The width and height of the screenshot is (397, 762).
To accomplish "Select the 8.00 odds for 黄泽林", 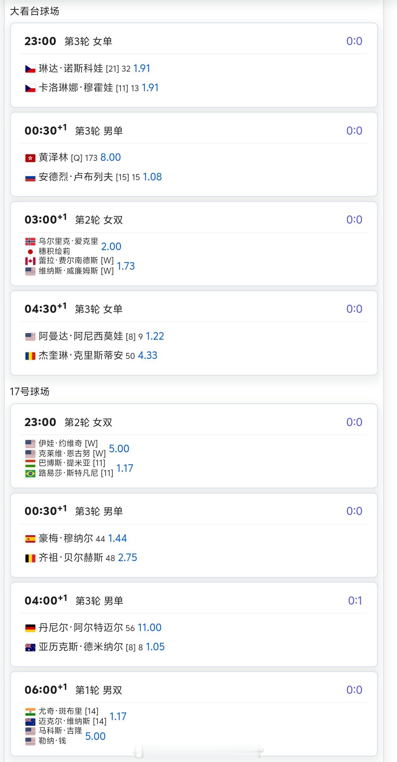I will click(x=111, y=157).
